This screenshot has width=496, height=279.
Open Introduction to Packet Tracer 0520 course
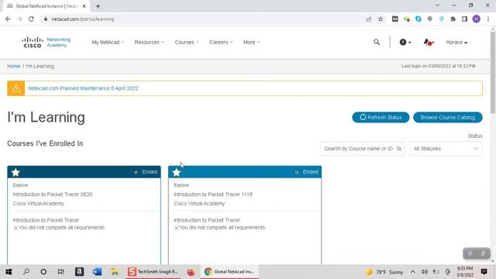pos(53,195)
